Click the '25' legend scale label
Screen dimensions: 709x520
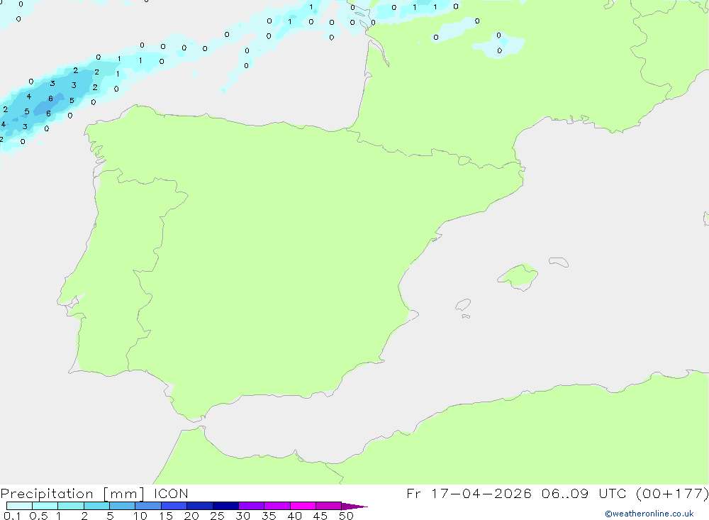217,516
